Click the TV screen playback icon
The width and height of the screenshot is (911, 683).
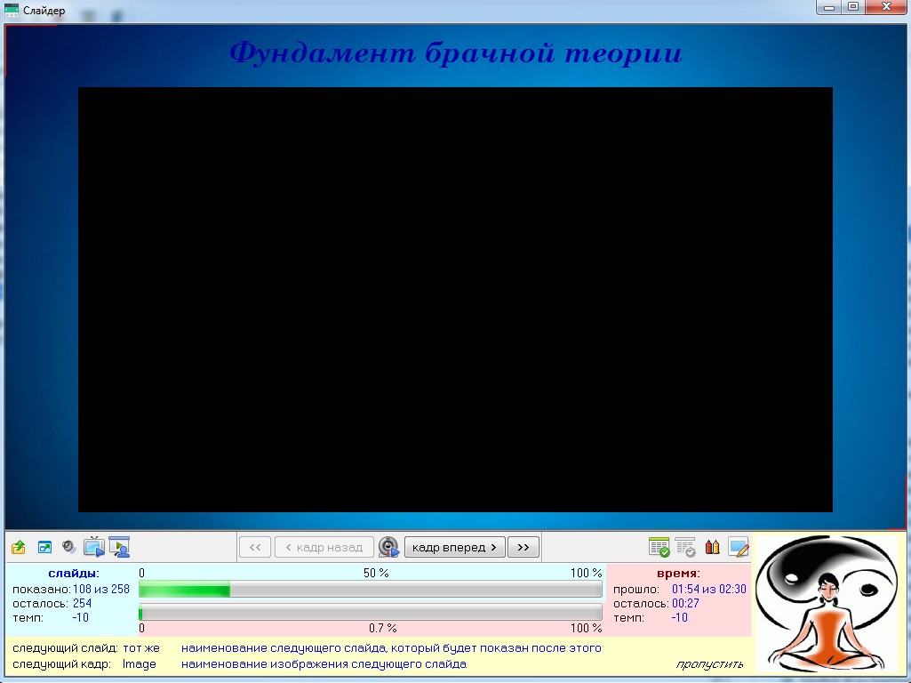point(94,547)
